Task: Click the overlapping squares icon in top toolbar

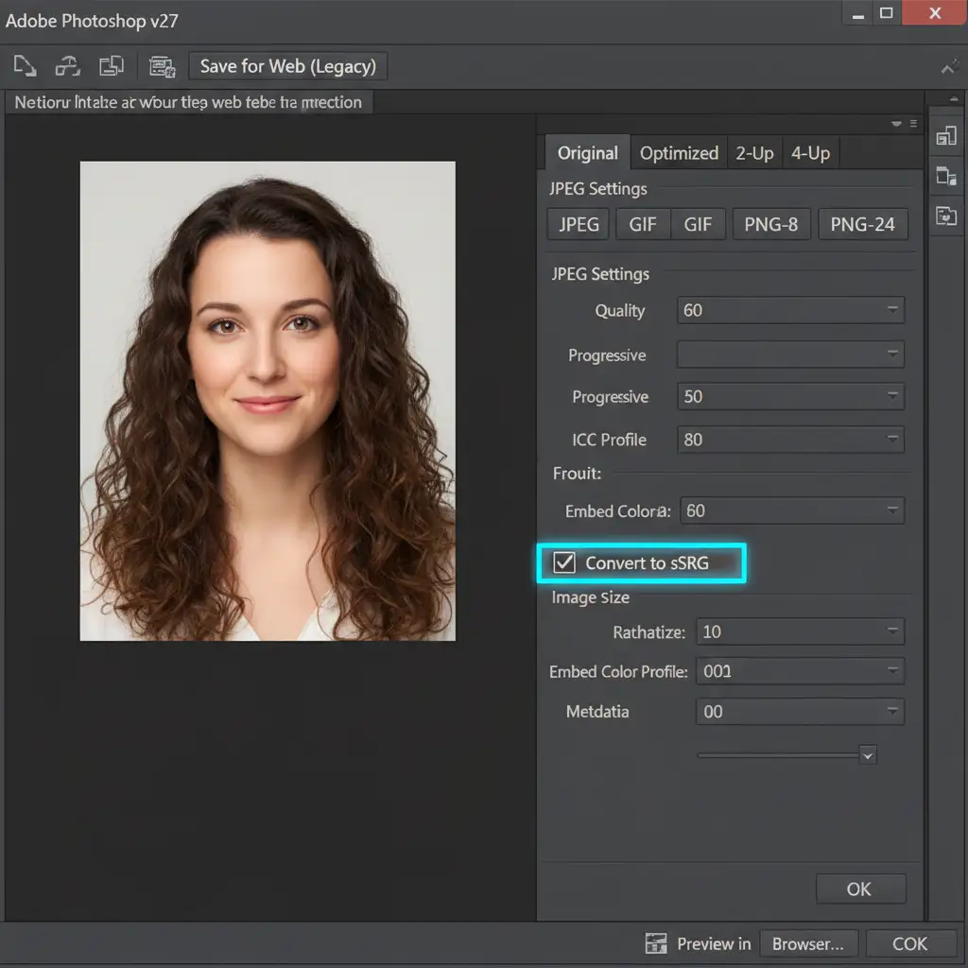Action: tap(112, 66)
